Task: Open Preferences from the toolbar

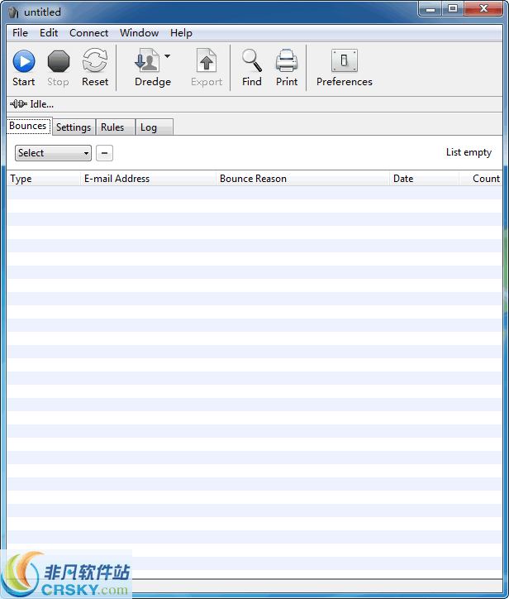Action: click(345, 60)
